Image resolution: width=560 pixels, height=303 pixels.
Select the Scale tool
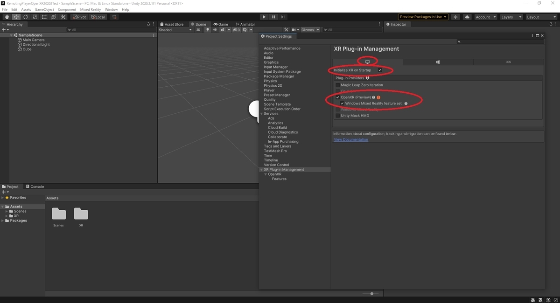tap(35, 17)
